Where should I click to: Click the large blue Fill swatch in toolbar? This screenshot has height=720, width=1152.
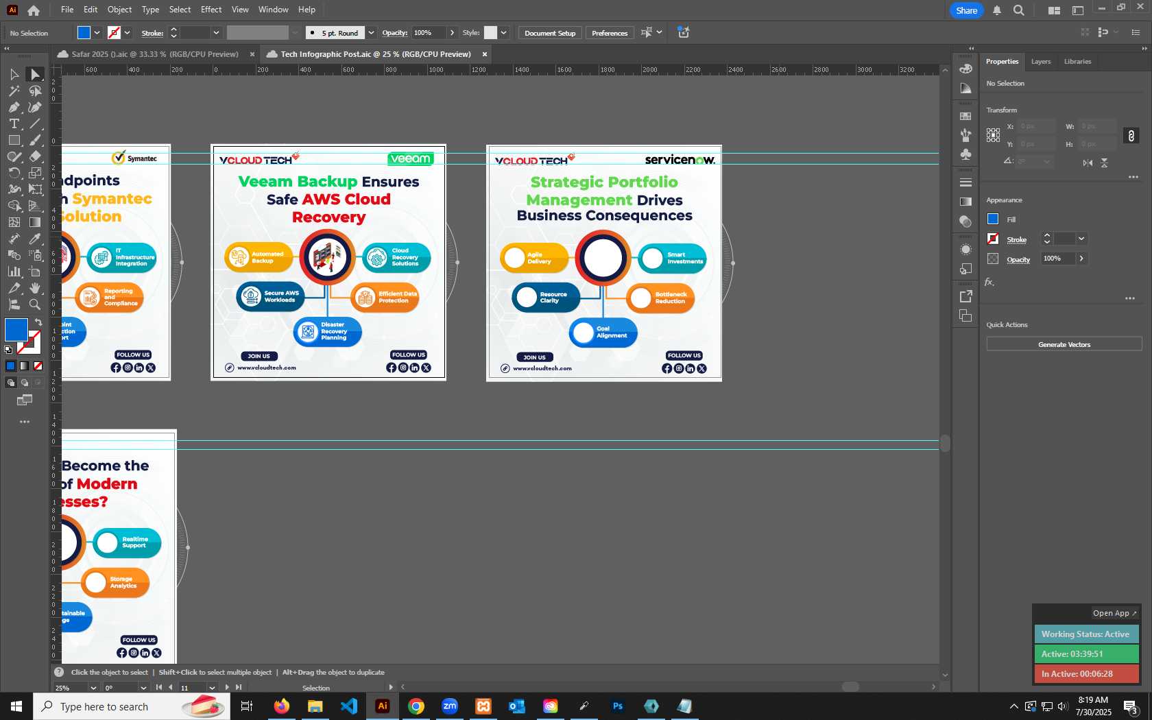[x=16, y=330]
